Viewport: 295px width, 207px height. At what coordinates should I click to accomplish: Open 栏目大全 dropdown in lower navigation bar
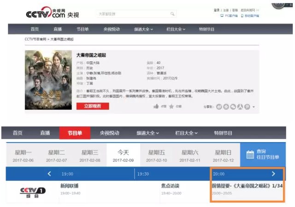[x=186, y=133]
